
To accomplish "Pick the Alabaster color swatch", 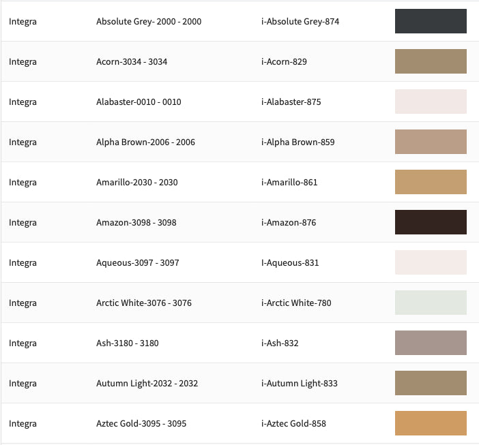I will click(x=431, y=102).
